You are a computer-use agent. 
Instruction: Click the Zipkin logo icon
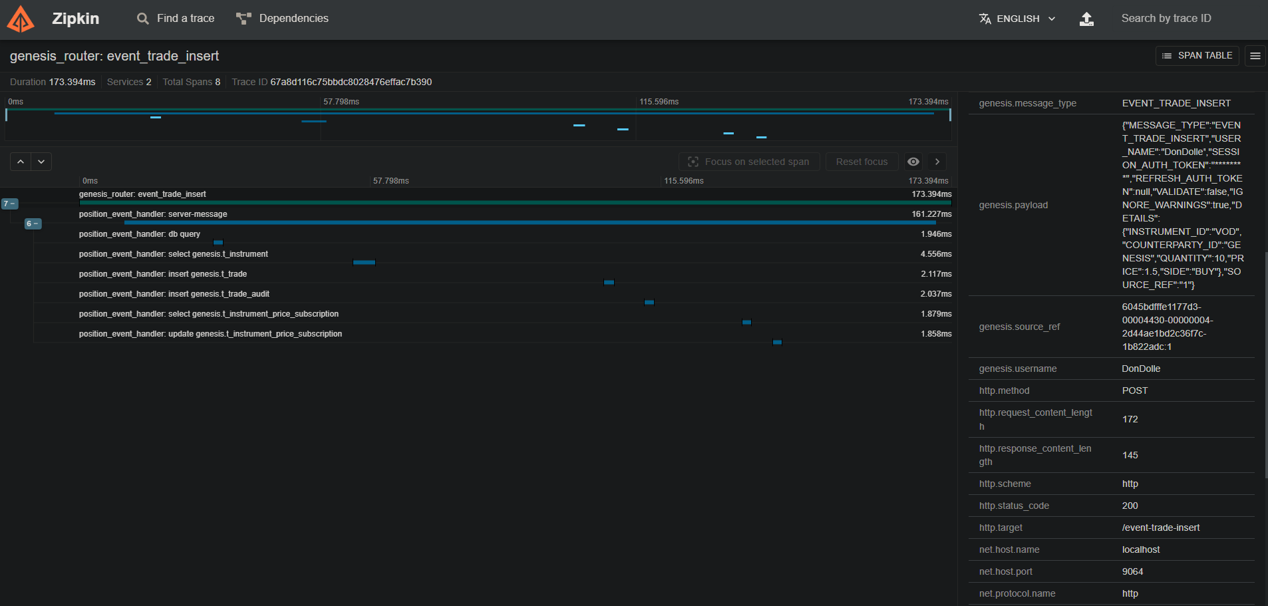(x=21, y=19)
